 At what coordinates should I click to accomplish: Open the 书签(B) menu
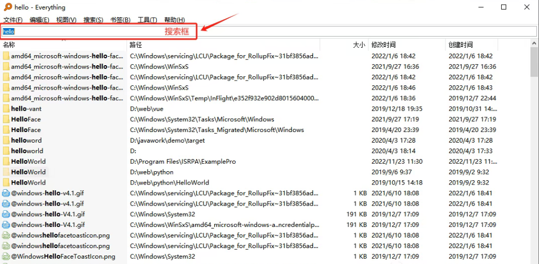coord(120,20)
